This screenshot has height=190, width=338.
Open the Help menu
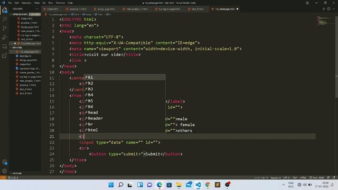click(x=70, y=3)
